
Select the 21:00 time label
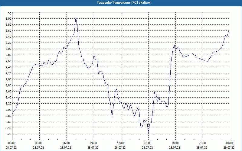[202, 143]
